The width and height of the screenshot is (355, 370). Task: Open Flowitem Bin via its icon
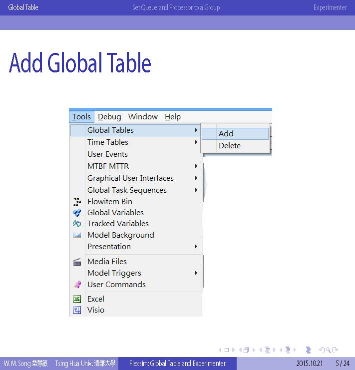click(x=77, y=202)
